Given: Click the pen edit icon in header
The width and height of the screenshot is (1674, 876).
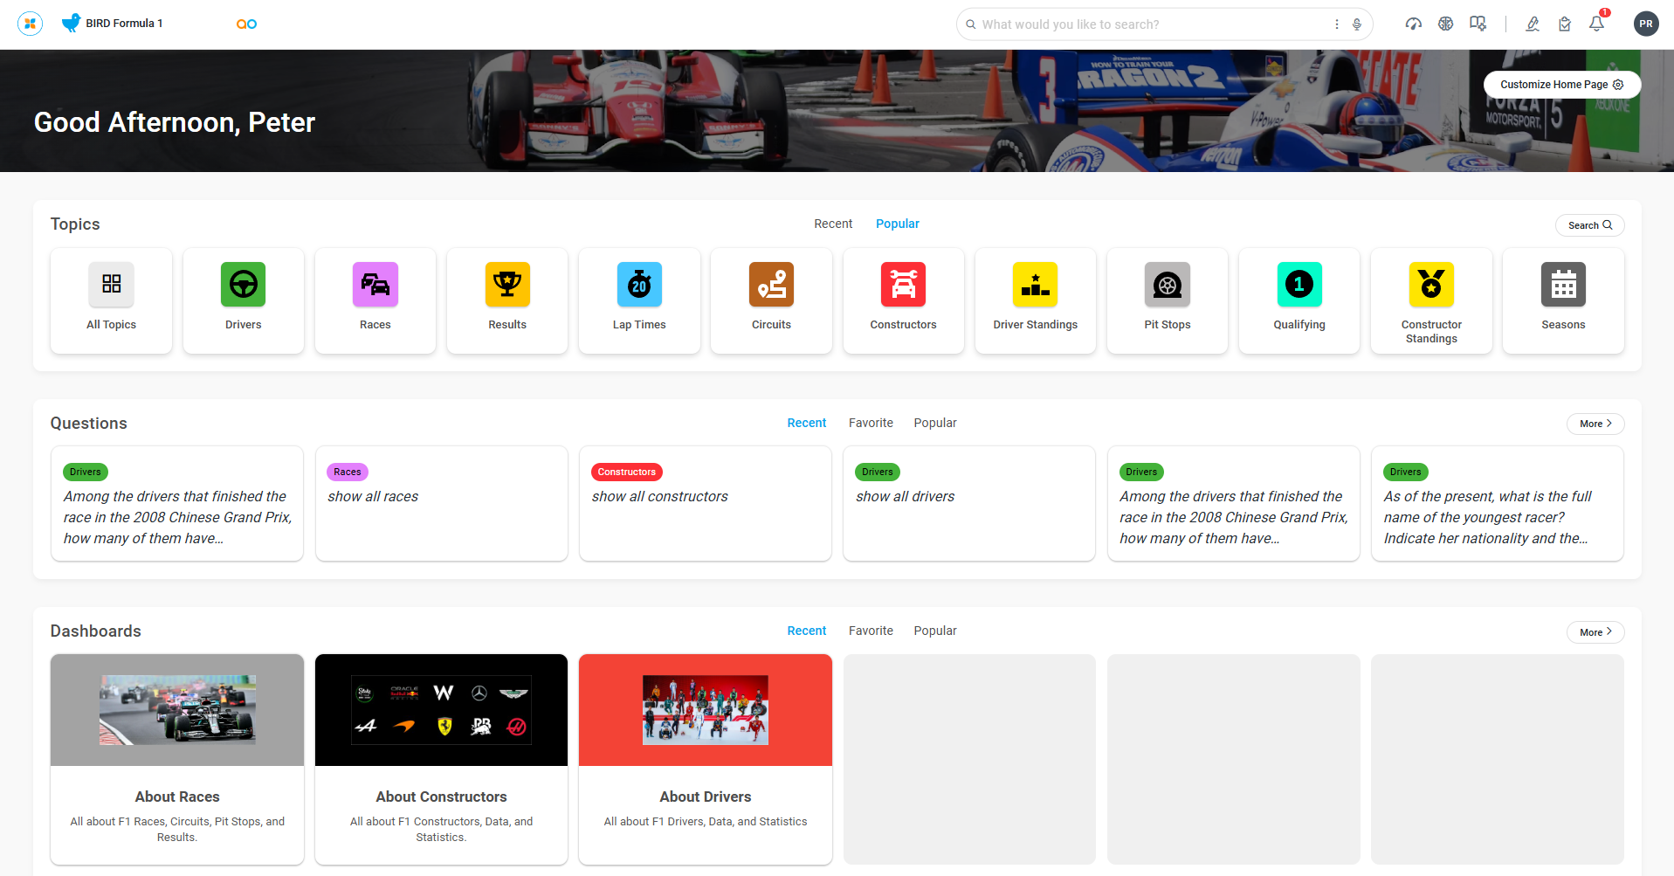Looking at the screenshot, I should (x=1532, y=24).
